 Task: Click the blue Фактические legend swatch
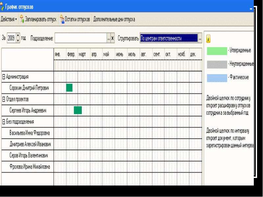coord(217,78)
